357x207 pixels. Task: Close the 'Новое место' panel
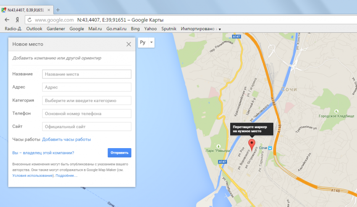(x=129, y=44)
